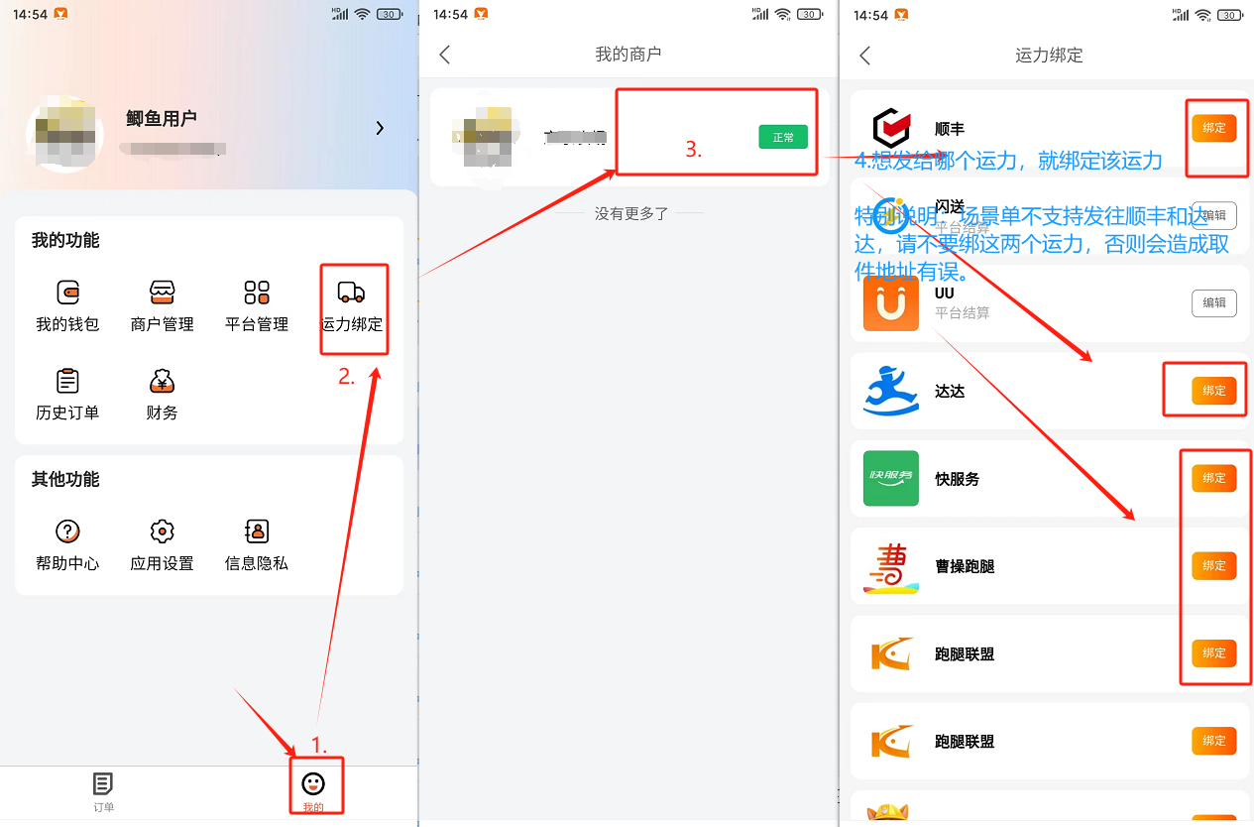1254x827 pixels.
Task: Expand profile details via the right chevron
Action: point(380,128)
